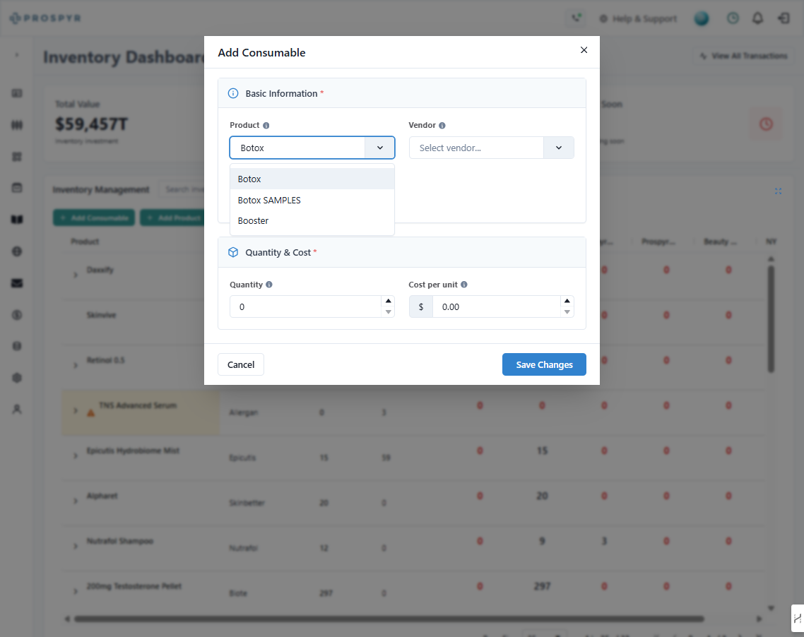The width and height of the screenshot is (804, 637).
Task: Open Help & Support link
Action: (639, 19)
